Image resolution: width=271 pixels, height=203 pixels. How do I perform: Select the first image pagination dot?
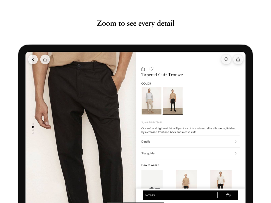click(x=33, y=124)
